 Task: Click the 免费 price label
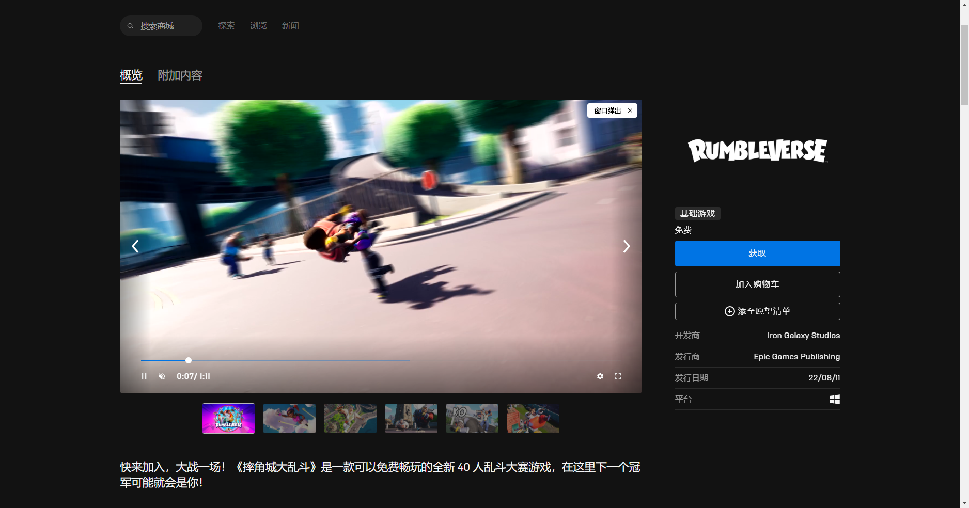click(683, 230)
